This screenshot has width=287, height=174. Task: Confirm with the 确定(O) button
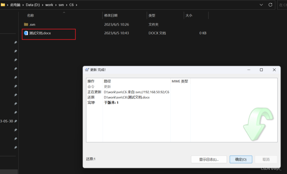click(241, 159)
